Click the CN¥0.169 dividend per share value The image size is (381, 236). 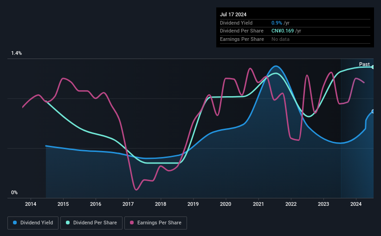coord(283,31)
